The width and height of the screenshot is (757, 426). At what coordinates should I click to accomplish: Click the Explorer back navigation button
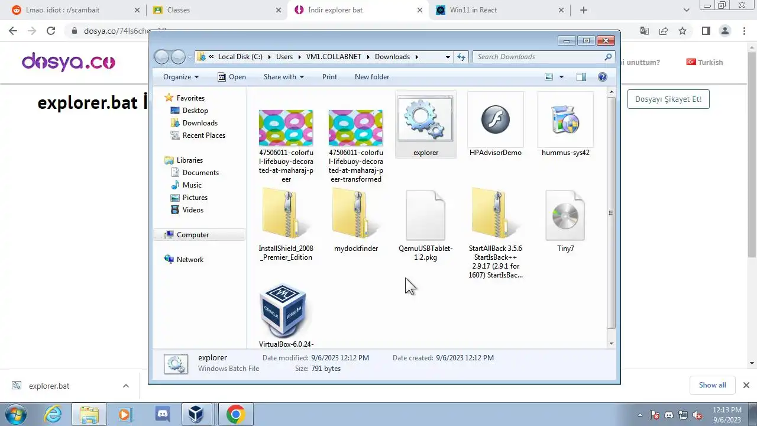coord(161,57)
